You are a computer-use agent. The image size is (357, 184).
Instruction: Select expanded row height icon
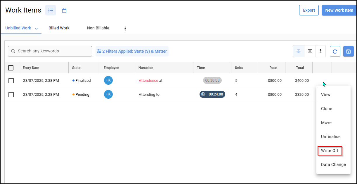point(320,51)
